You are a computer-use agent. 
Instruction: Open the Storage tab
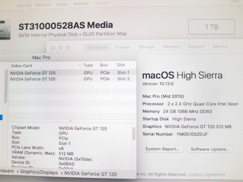tap(147, 47)
